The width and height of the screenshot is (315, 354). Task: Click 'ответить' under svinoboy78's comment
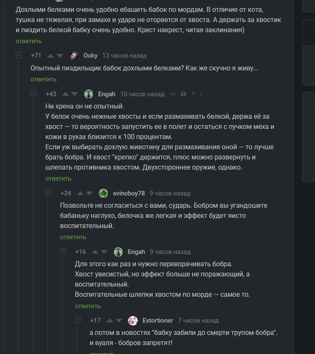(73, 237)
